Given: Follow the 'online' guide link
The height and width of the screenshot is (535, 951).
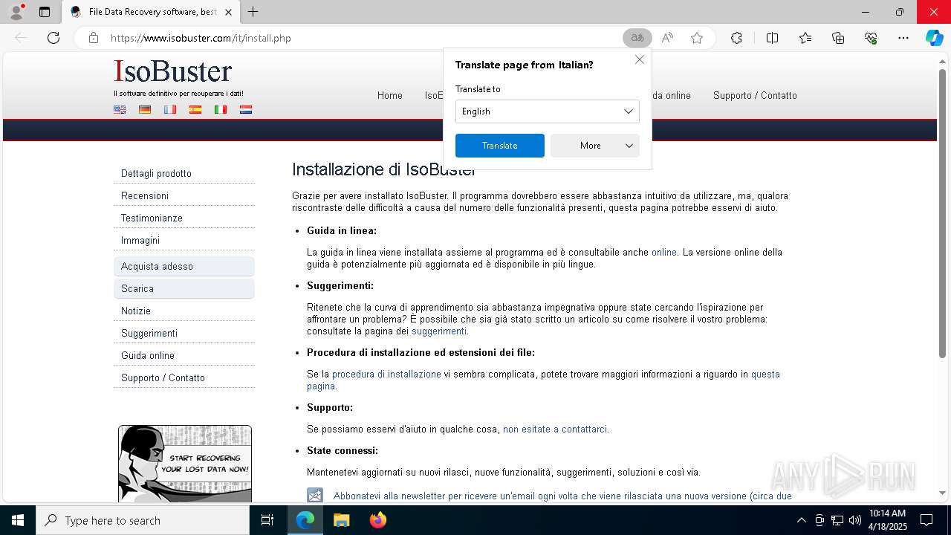Looking at the screenshot, I should pyautogui.click(x=664, y=252).
